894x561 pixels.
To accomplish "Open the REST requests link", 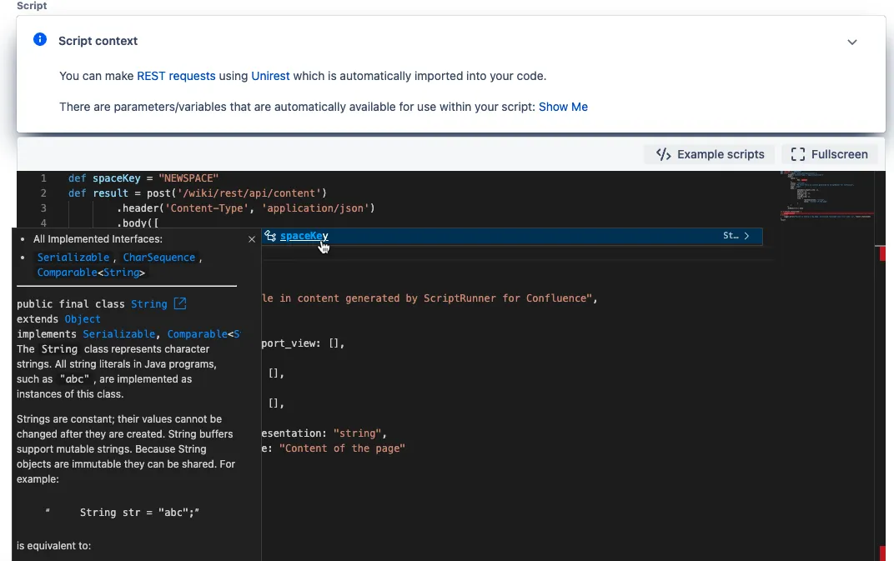I will click(x=176, y=76).
